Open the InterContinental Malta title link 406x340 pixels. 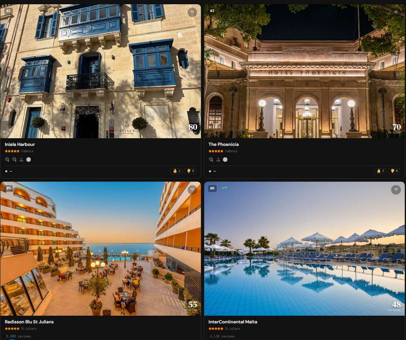click(x=233, y=322)
